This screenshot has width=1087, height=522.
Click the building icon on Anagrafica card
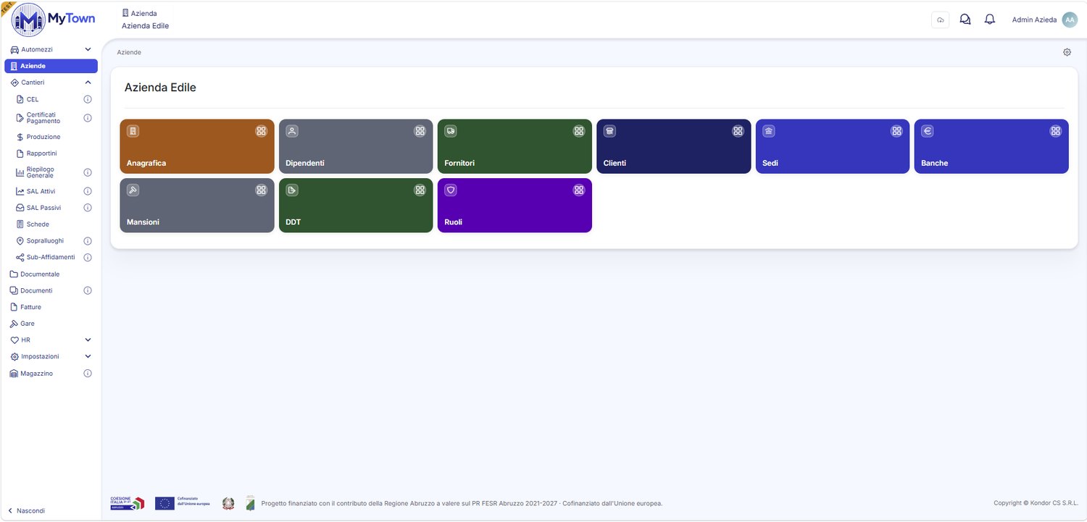click(x=133, y=131)
